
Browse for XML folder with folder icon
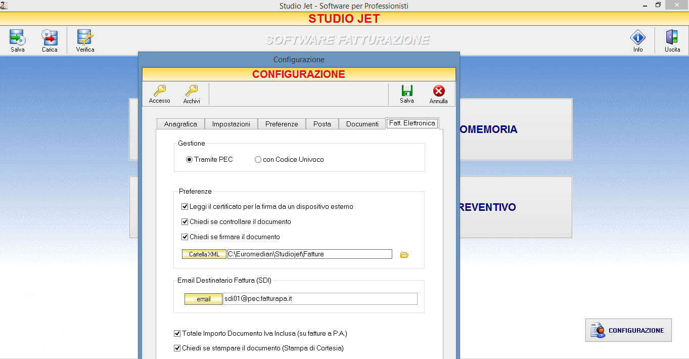click(404, 255)
